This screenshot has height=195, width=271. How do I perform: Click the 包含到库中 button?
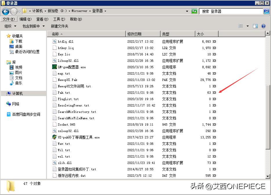pos(32,26)
